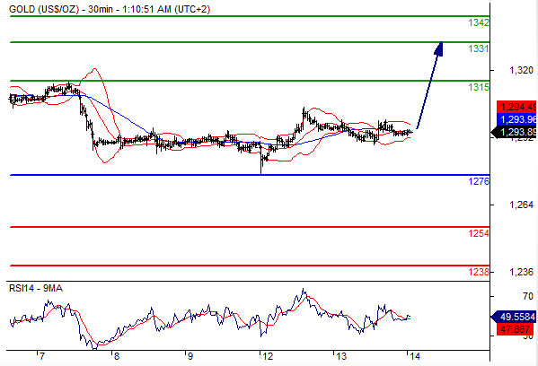Select the red support label 1254
The height and width of the screenshot is (366, 538).
pos(479,233)
